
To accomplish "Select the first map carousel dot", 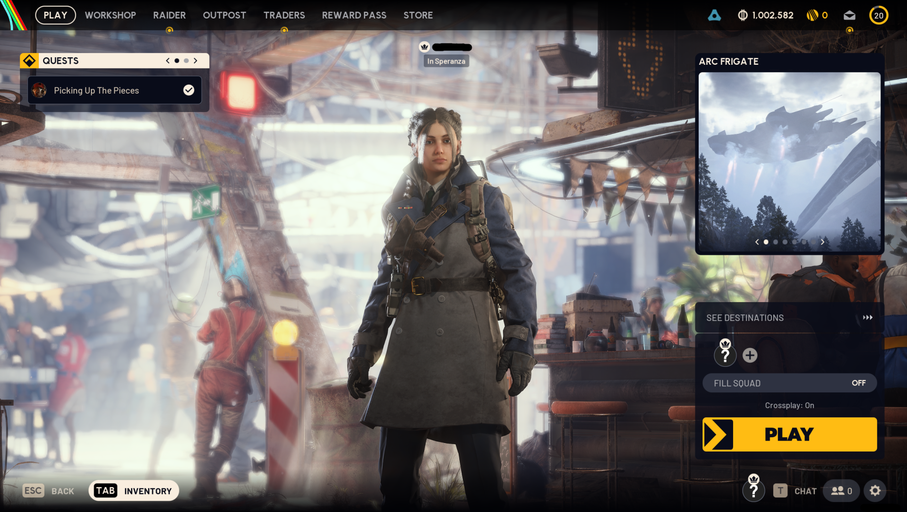I will pyautogui.click(x=766, y=242).
